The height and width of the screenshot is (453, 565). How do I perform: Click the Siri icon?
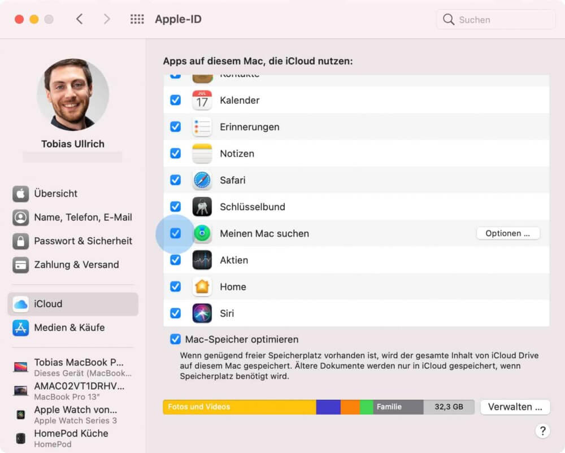click(202, 313)
